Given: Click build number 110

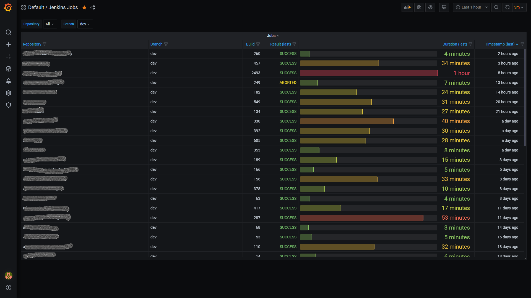Looking at the screenshot, I should [257, 247].
